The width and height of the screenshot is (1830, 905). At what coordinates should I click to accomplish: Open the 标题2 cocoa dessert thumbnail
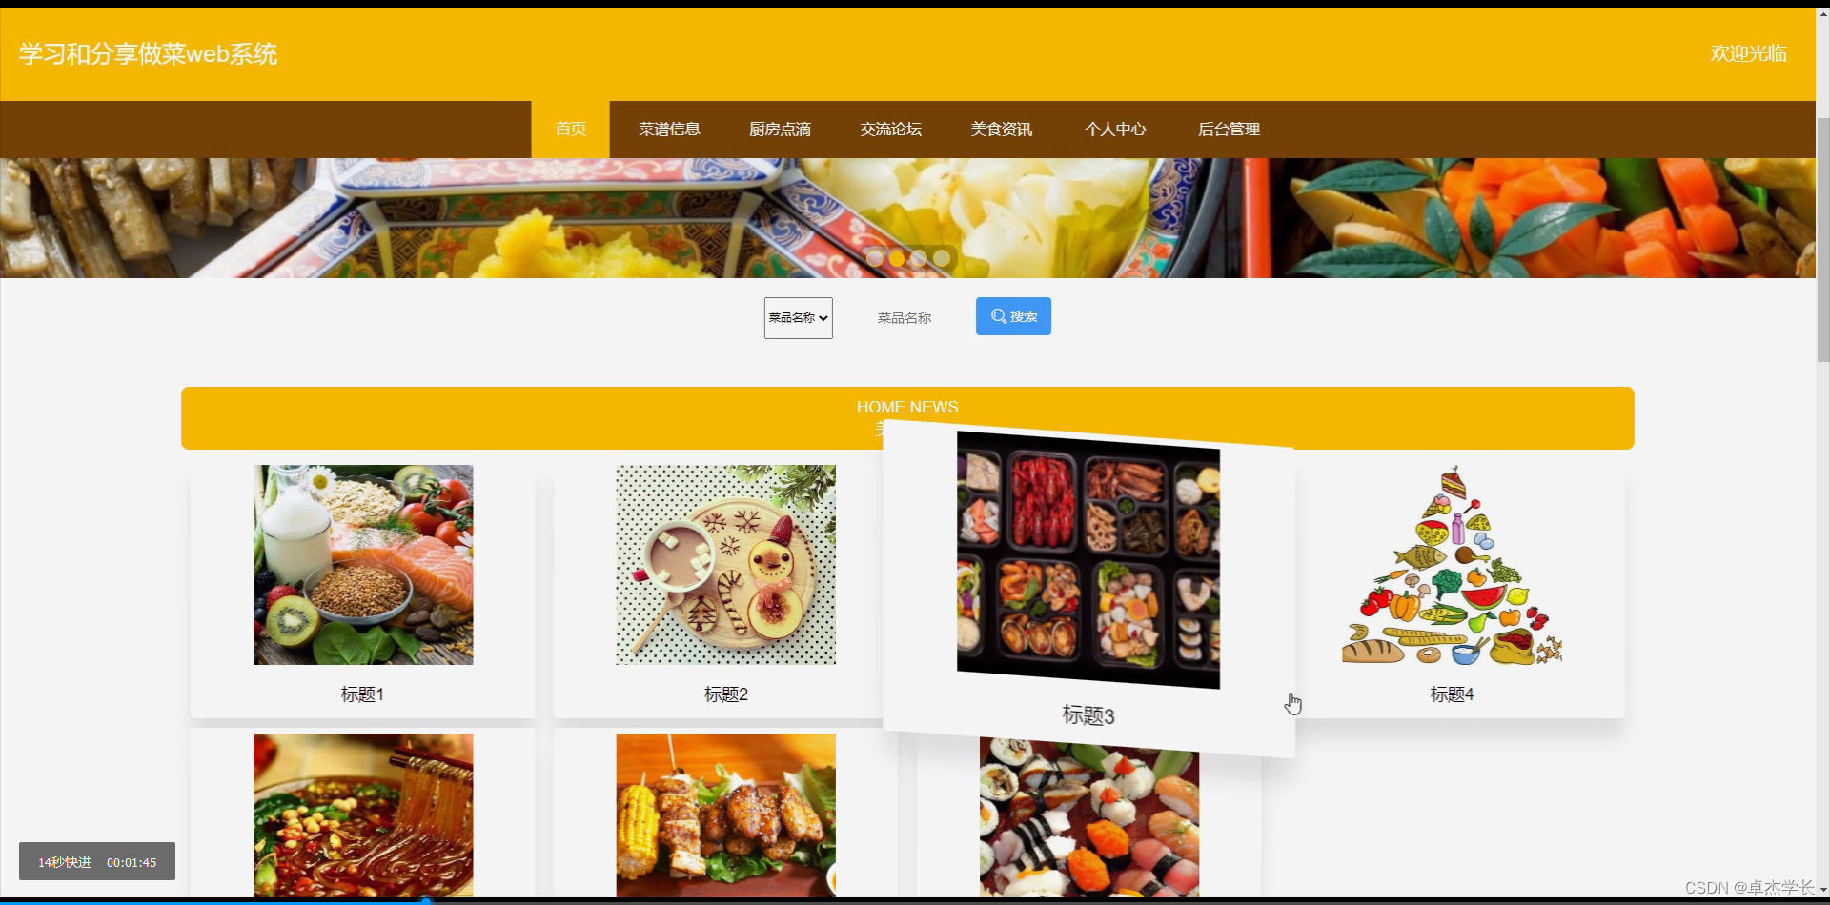pyautogui.click(x=726, y=565)
